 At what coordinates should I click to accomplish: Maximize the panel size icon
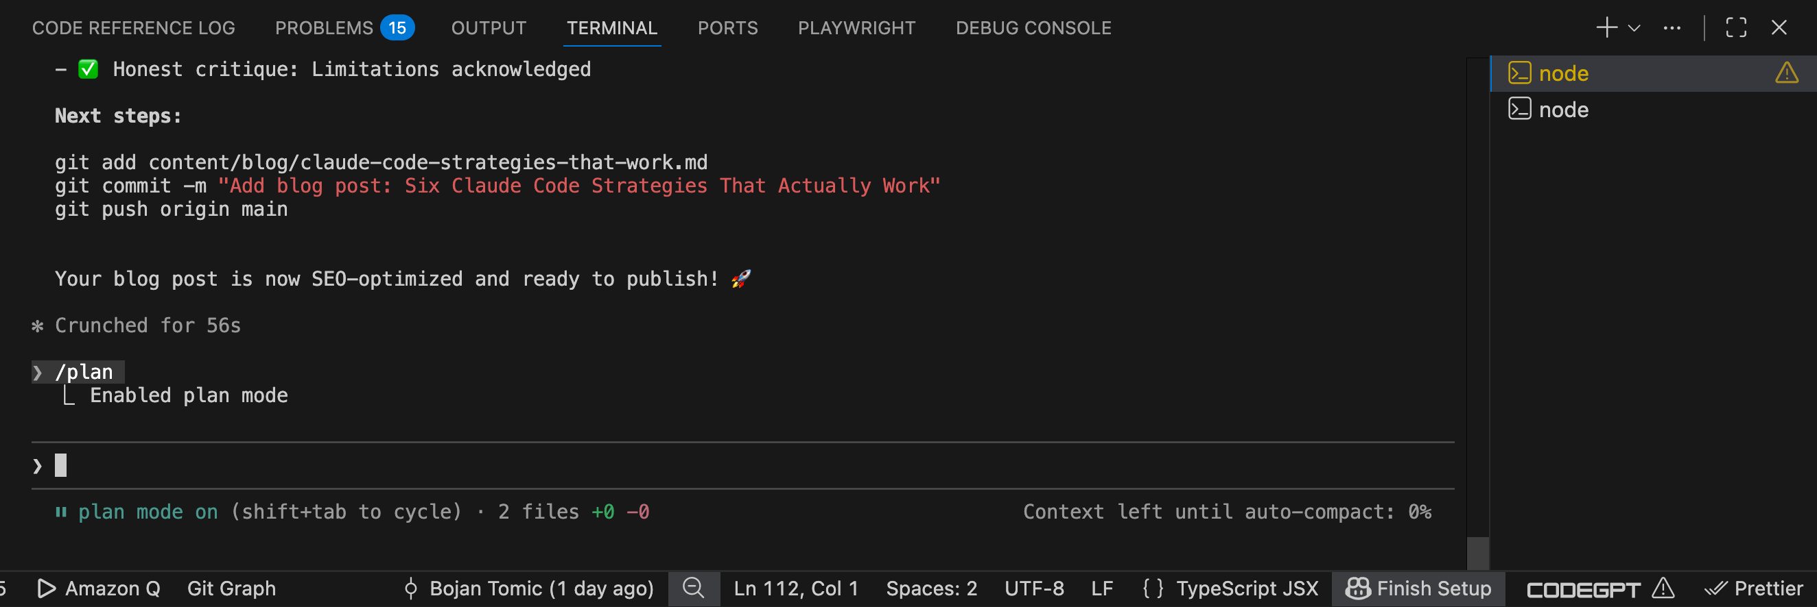pos(1736,27)
